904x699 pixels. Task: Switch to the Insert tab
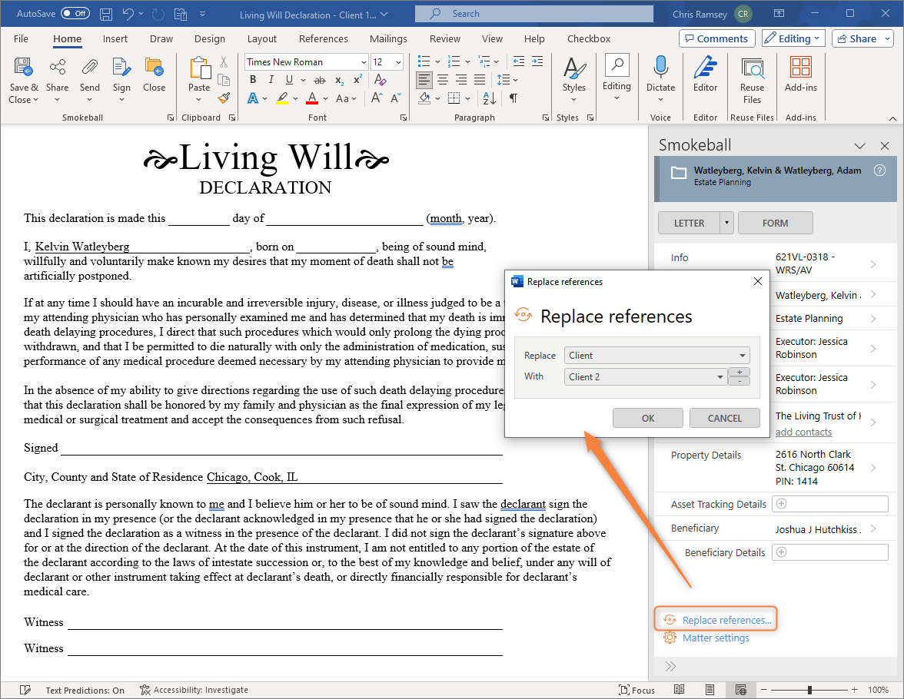click(x=115, y=38)
